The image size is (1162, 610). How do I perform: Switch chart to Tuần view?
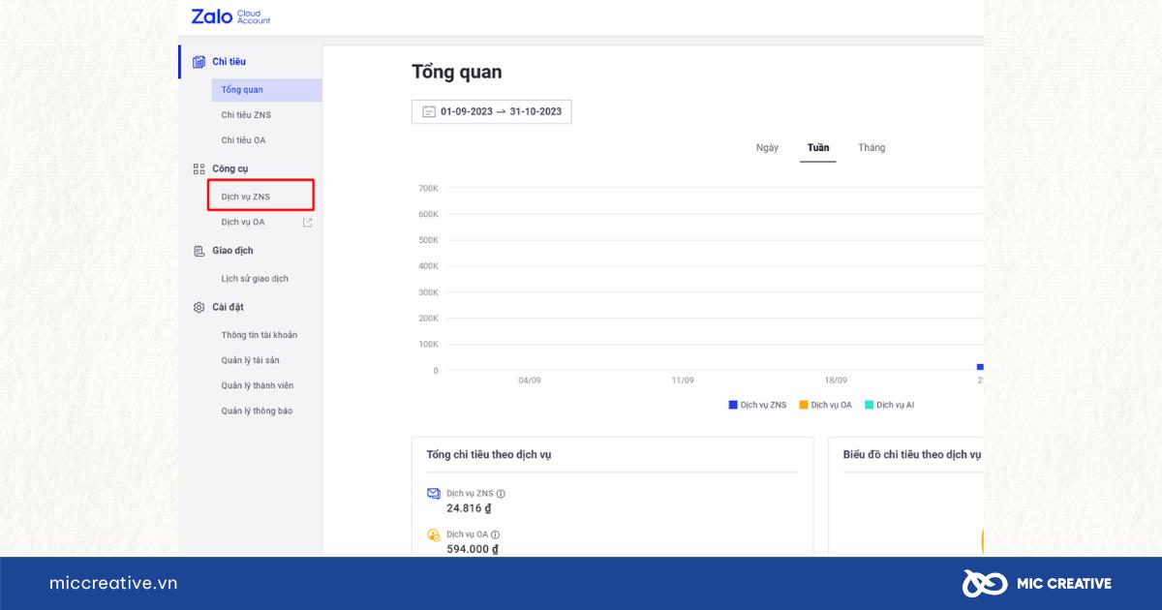coord(818,148)
